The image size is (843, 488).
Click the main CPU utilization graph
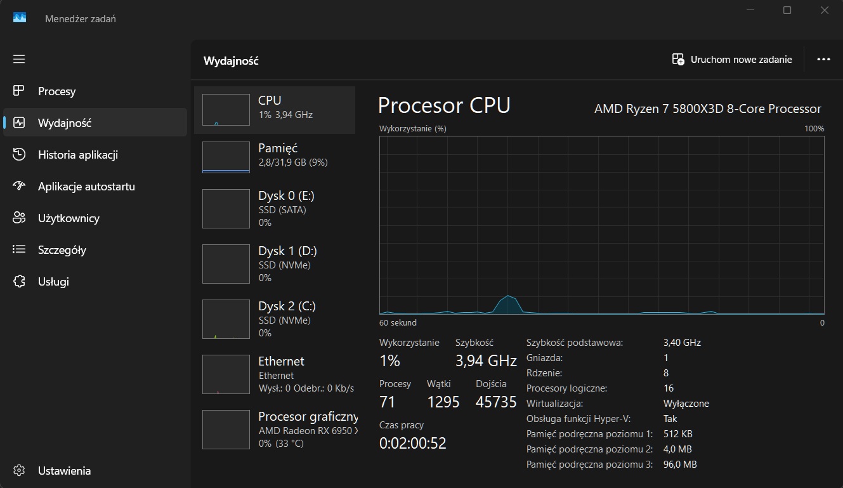602,225
